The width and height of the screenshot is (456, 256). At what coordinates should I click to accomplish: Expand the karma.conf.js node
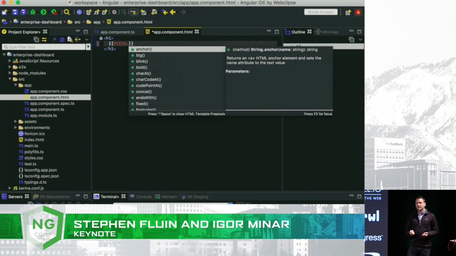(10, 188)
